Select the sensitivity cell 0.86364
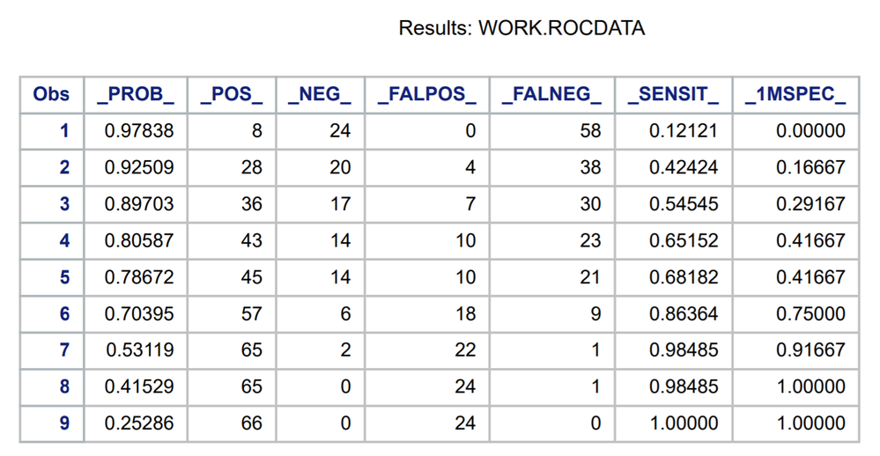Viewport: 880px width, 456px height. click(684, 314)
